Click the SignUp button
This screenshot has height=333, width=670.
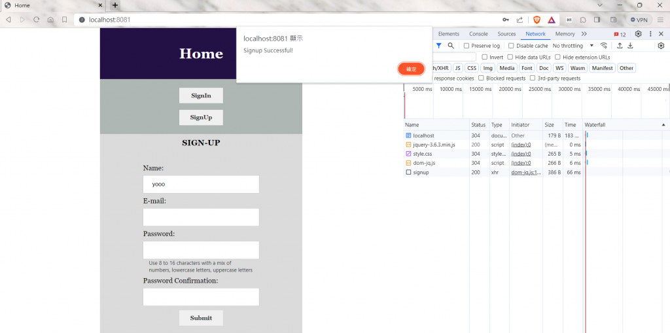[x=201, y=117]
